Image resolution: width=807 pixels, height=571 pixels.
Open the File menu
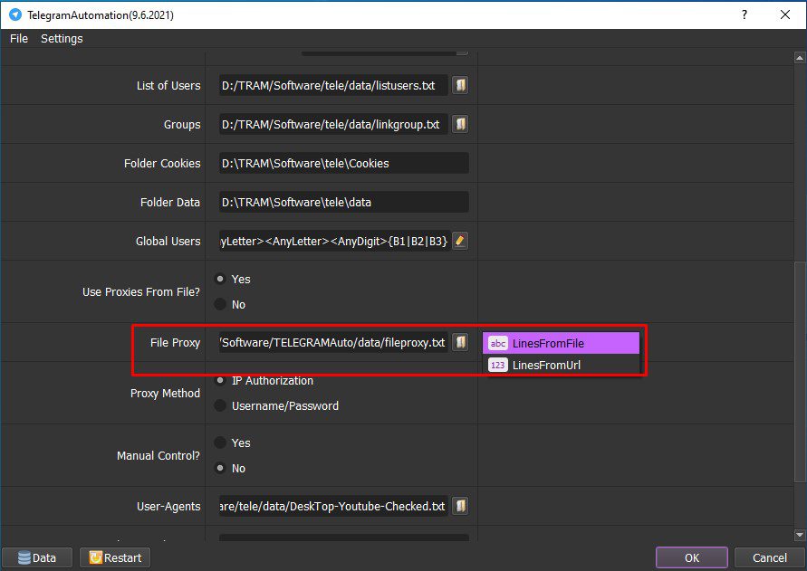(x=19, y=39)
